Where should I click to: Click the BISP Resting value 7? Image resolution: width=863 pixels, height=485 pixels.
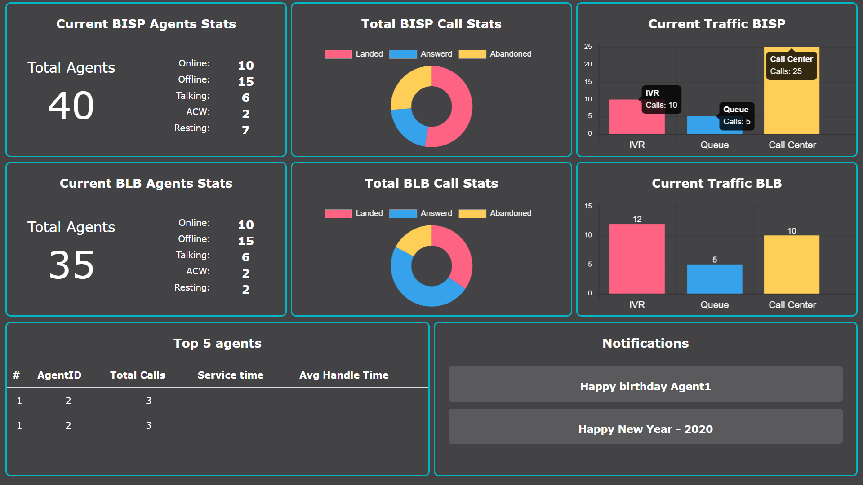click(x=246, y=130)
